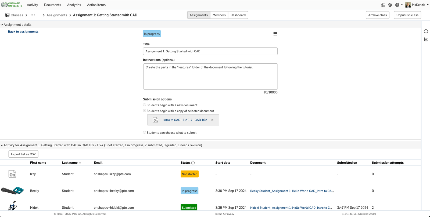Click the Onshape University logo
Viewport: 430px width, 217px height.
(x=12, y=5)
